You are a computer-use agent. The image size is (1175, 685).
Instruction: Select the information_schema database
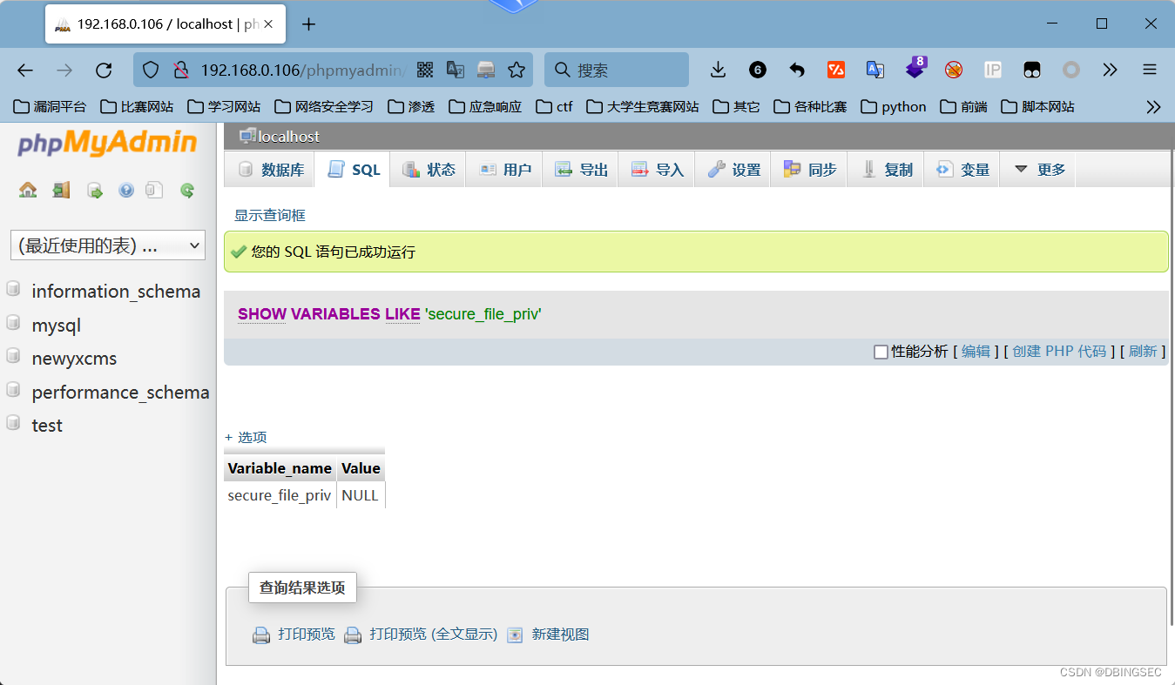click(x=116, y=292)
